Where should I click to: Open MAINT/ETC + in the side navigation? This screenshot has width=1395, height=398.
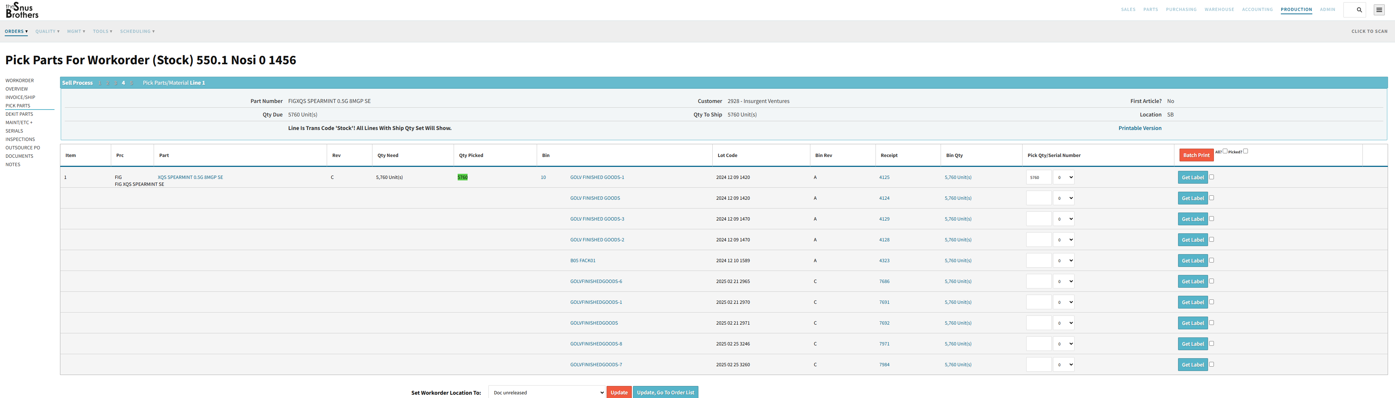pos(19,123)
